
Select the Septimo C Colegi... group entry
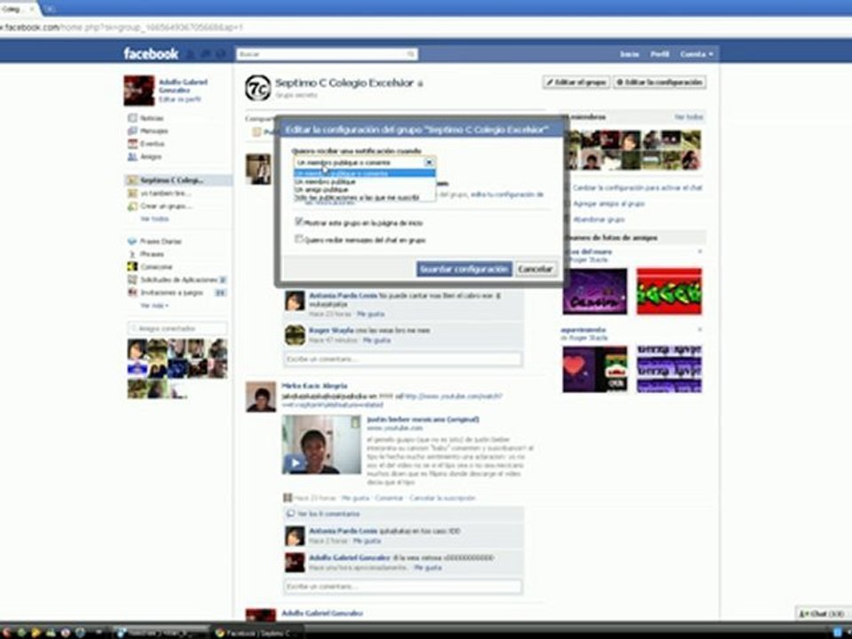coord(178,180)
